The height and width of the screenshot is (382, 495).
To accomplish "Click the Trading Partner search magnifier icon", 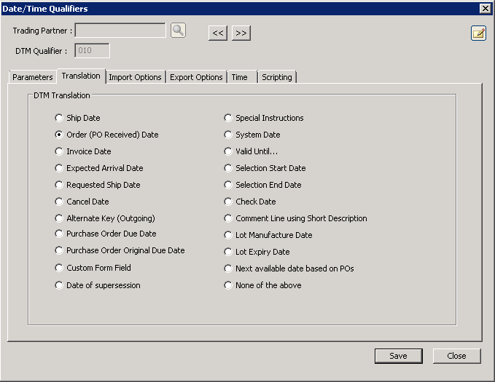I will 179,31.
